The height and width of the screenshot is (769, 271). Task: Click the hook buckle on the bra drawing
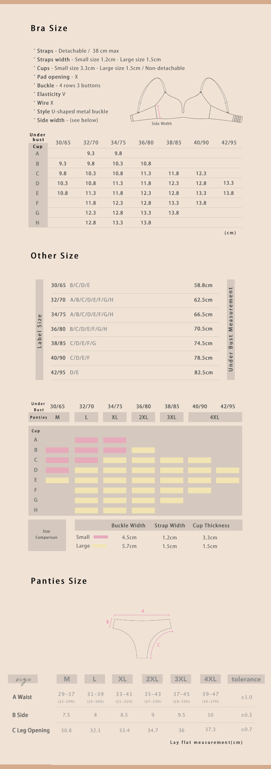pos(238,119)
